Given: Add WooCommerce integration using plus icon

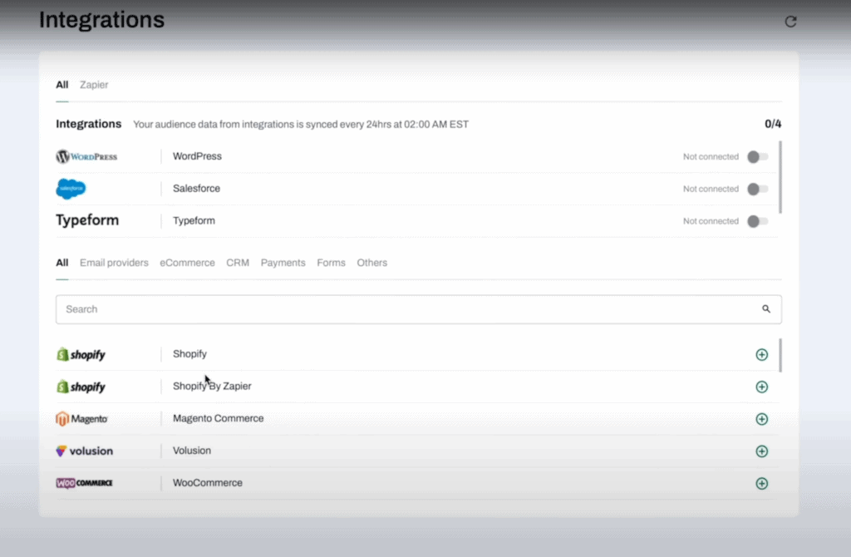Looking at the screenshot, I should click(x=762, y=483).
